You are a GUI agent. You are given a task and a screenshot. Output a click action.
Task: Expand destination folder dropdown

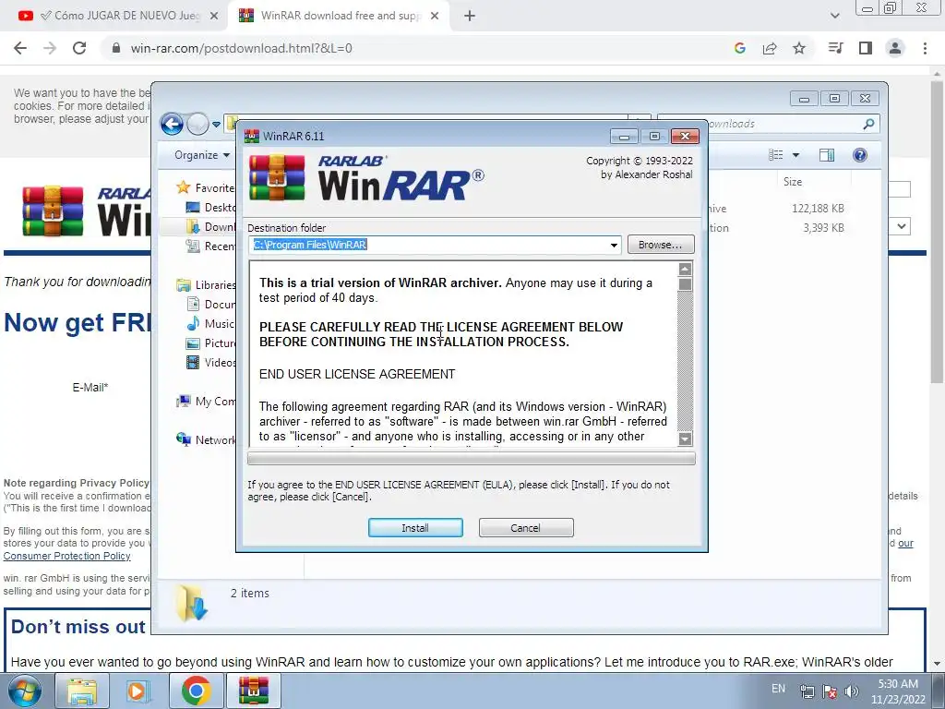pyautogui.click(x=614, y=246)
